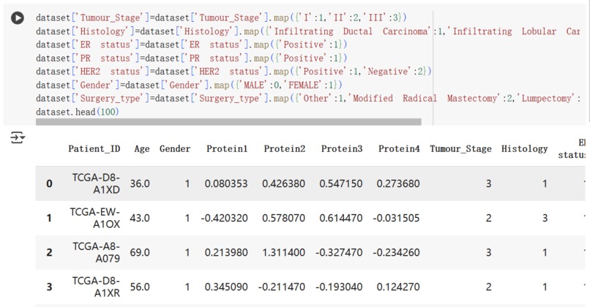Click row index 0

click(49, 183)
